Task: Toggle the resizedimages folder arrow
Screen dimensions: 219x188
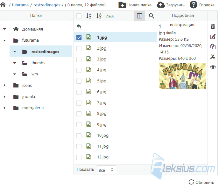Action: tap(15, 52)
